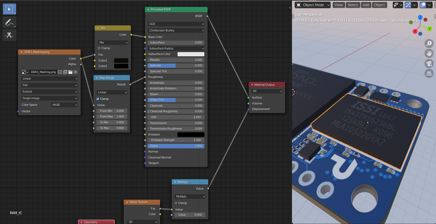Toggle fake user shield on DDR3_Marking image
Screen dimensions: 436x224
[x=60, y=72]
